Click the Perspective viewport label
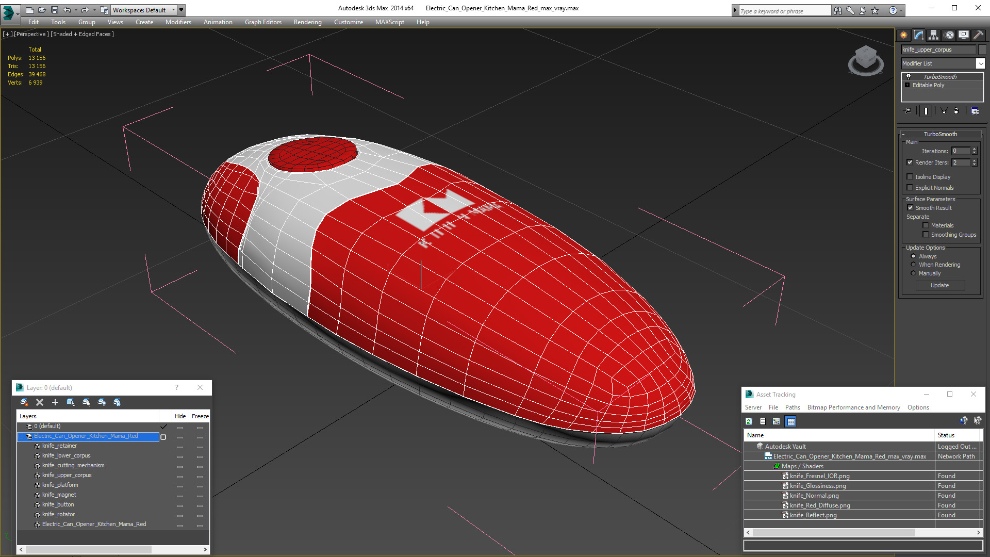The image size is (990, 557). pos(31,34)
